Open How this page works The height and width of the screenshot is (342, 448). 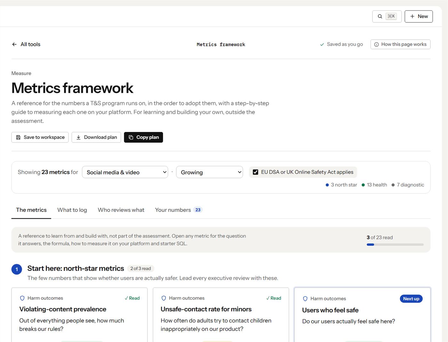[x=400, y=45]
